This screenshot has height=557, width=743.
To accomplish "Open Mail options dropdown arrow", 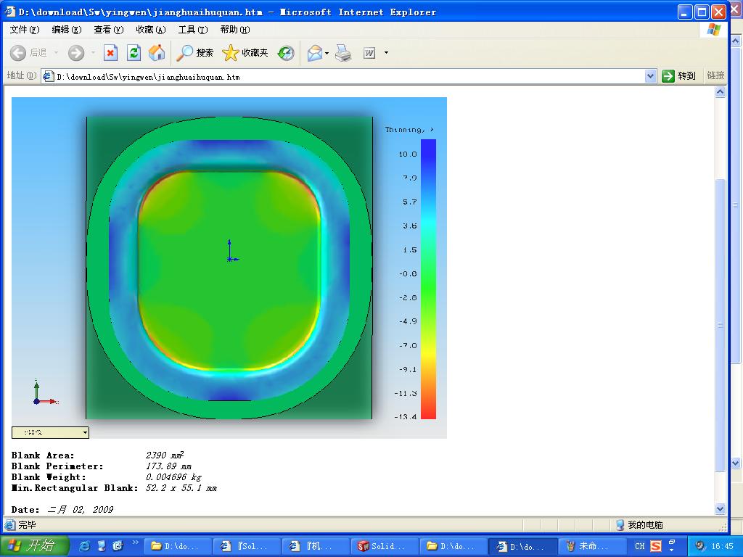I will (x=327, y=52).
